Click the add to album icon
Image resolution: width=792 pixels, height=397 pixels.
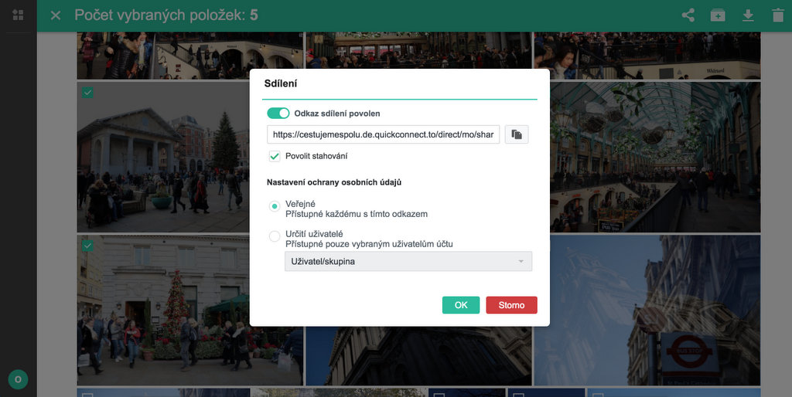[x=718, y=15]
